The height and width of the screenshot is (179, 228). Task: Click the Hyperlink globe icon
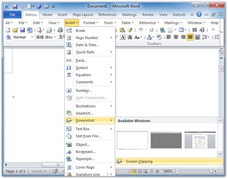(x=69, y=159)
